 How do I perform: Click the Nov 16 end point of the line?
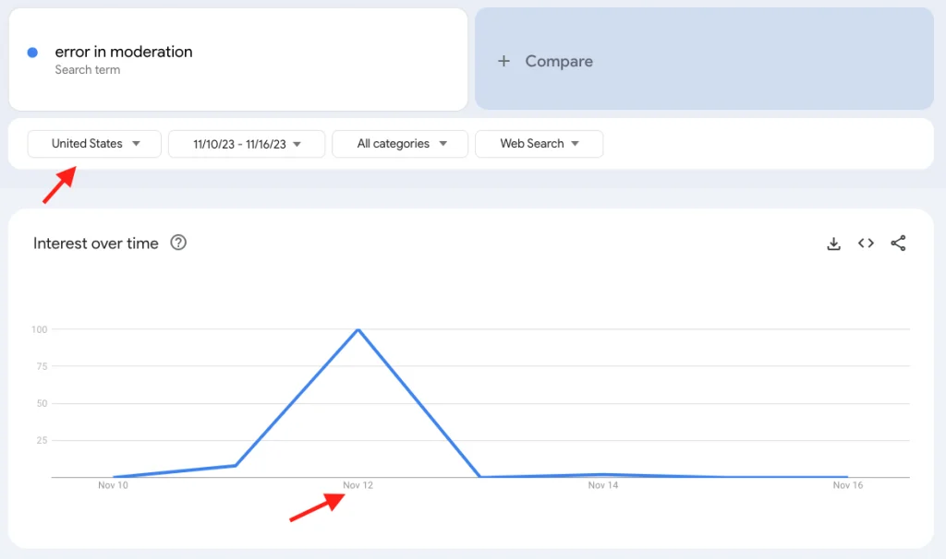tap(847, 477)
